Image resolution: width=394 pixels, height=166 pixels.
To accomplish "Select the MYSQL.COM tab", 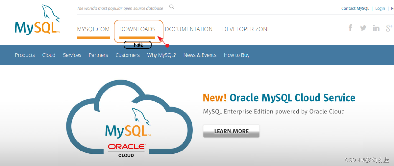I will [x=93, y=29].
